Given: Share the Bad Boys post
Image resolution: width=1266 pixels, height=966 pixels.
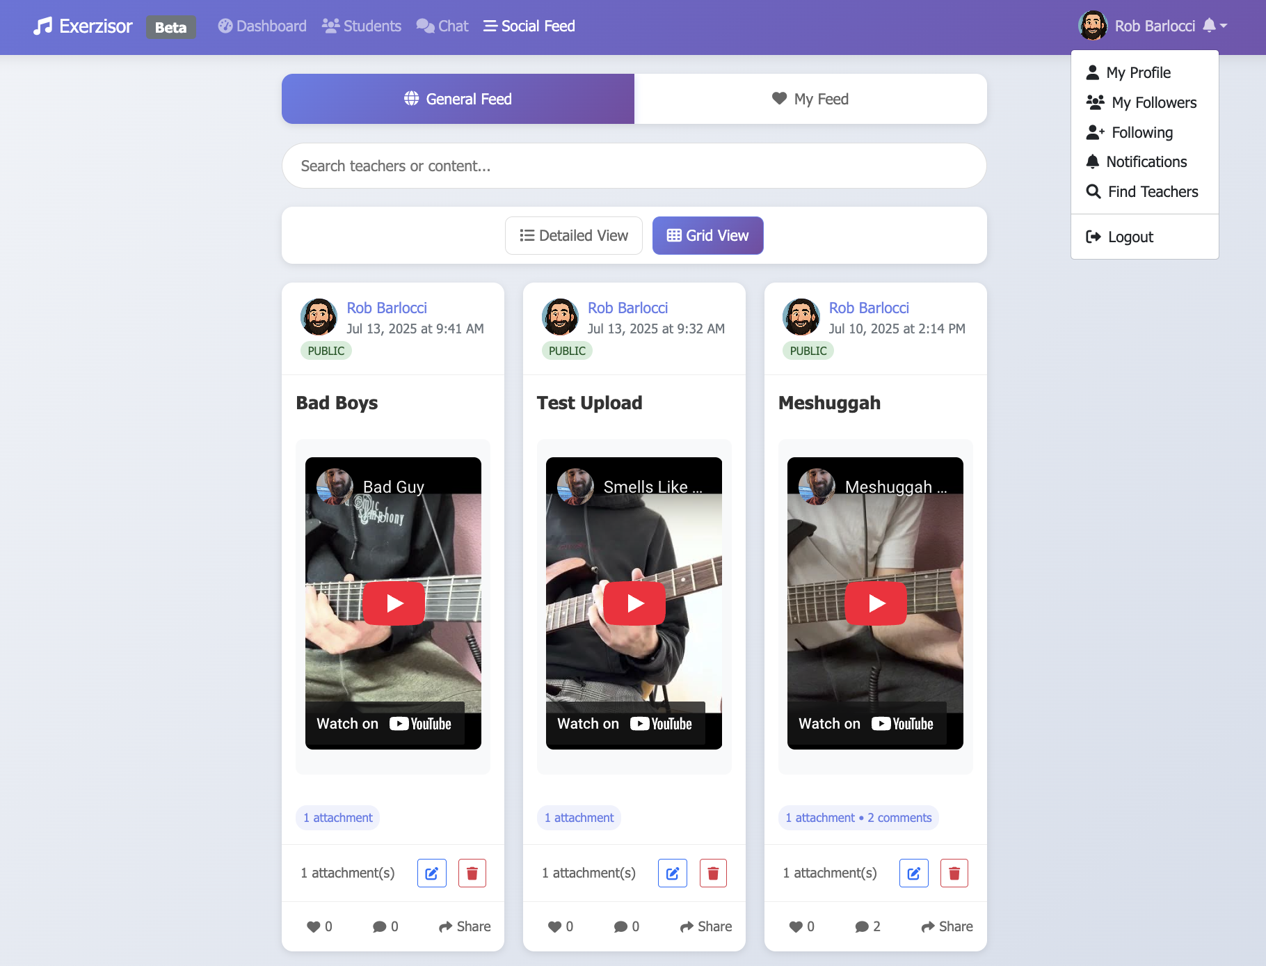Looking at the screenshot, I should click(x=465, y=926).
